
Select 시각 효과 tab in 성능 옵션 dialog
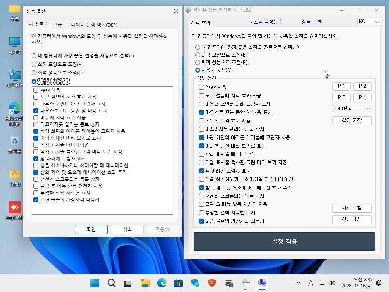38,24
